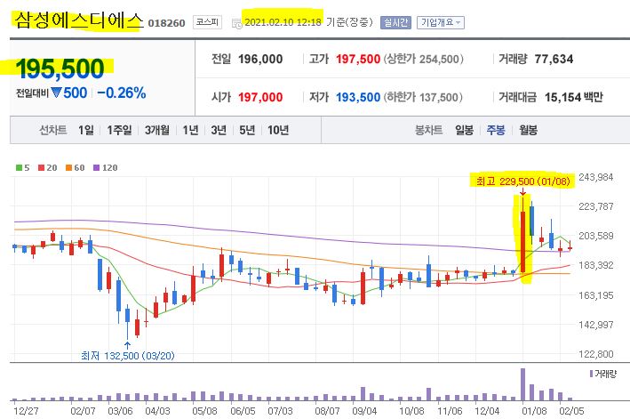Click the 12/27 date axis label
This screenshot has height=419, width=630.
[x=26, y=411]
